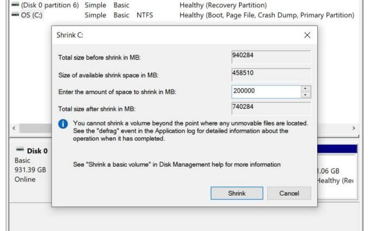Click the available shrink space value box

(271, 73)
